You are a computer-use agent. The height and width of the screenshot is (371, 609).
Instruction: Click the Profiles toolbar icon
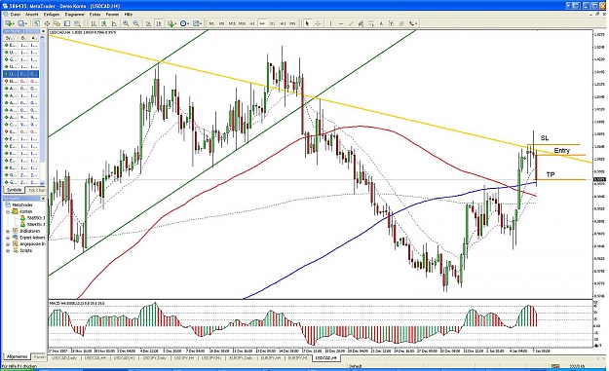point(23,23)
